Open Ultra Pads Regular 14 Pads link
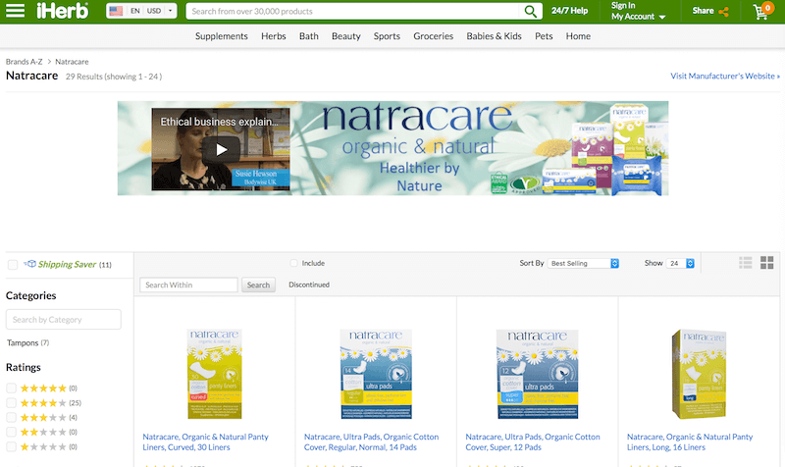This screenshot has height=467, width=785. pos(371,441)
